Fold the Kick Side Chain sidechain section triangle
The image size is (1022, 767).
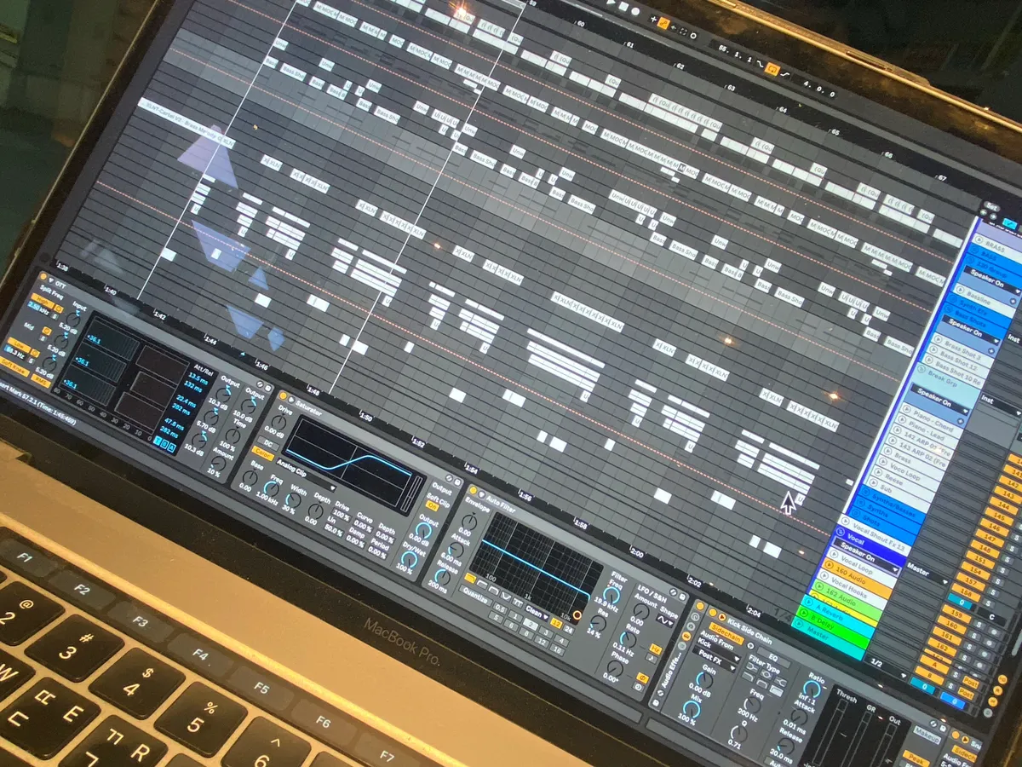point(722,617)
